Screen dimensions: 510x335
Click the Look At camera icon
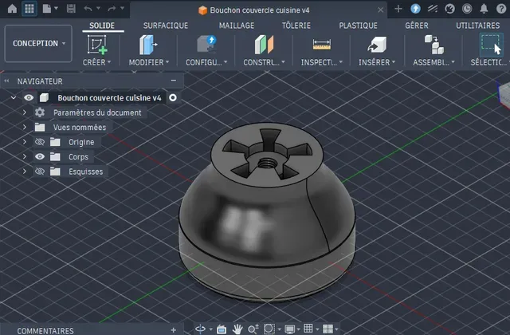222,329
